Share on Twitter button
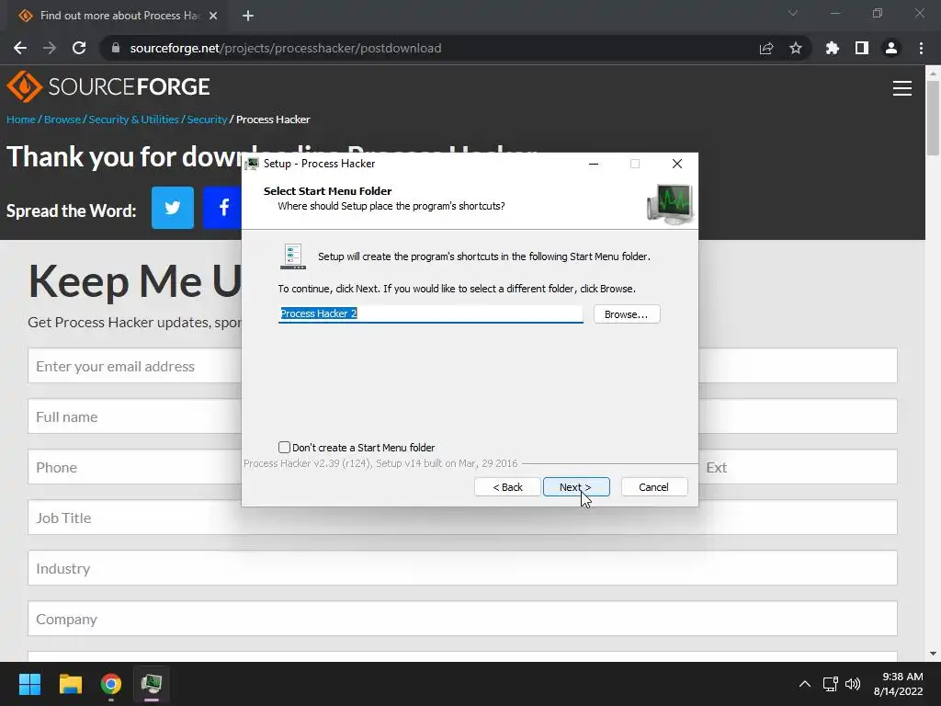 coord(173,208)
